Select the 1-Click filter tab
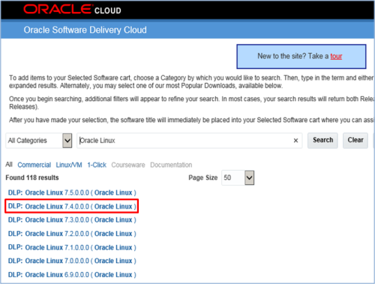 pos(97,165)
